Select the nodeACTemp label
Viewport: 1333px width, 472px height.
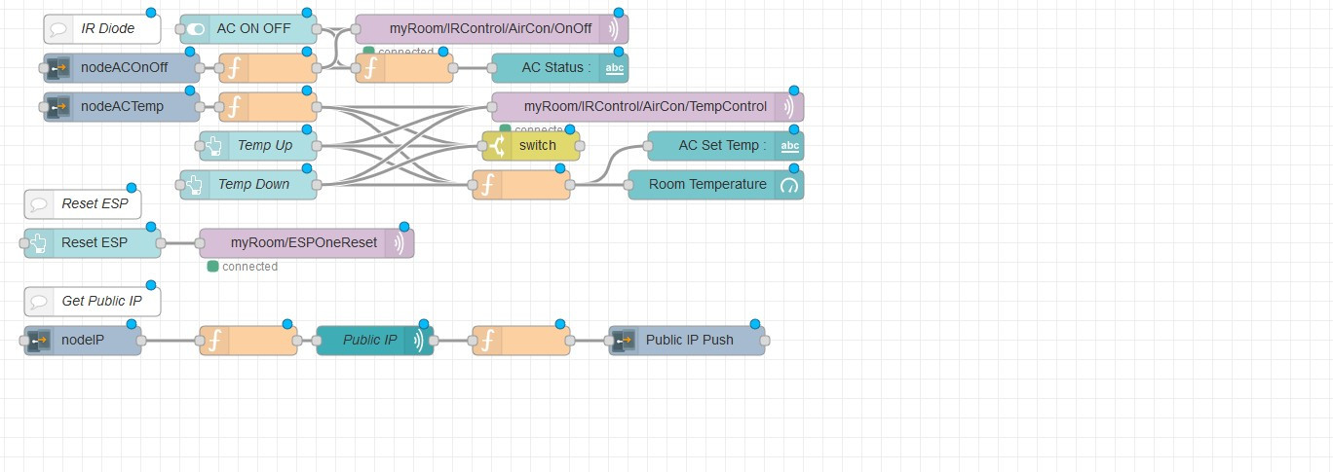(x=122, y=106)
